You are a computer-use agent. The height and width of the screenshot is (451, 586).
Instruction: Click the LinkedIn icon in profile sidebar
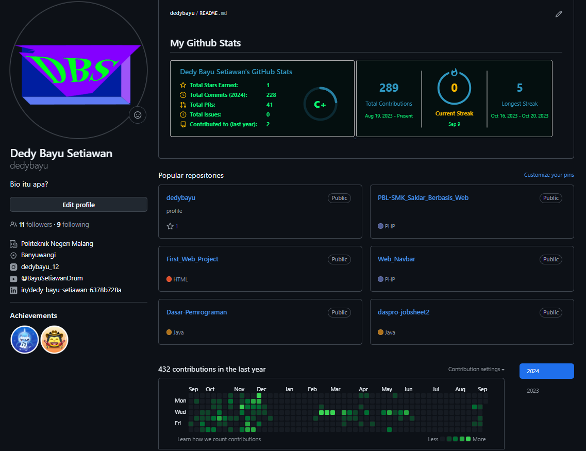(13, 290)
